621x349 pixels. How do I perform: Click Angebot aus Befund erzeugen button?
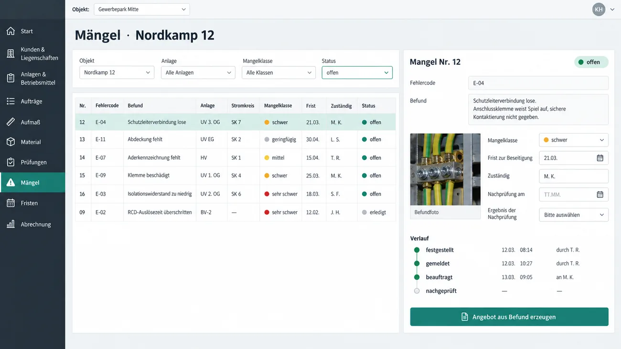[509, 317]
